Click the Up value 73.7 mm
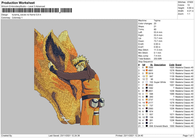 tap(158, 38)
